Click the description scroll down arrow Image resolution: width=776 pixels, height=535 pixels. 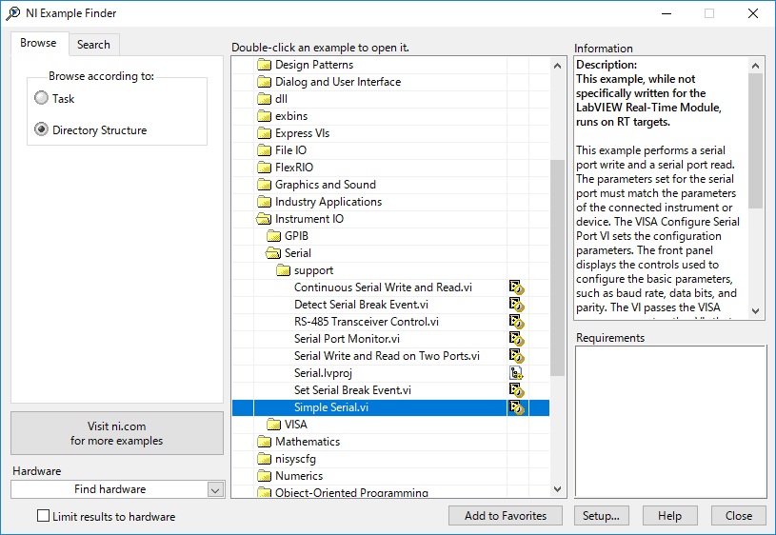(x=755, y=310)
